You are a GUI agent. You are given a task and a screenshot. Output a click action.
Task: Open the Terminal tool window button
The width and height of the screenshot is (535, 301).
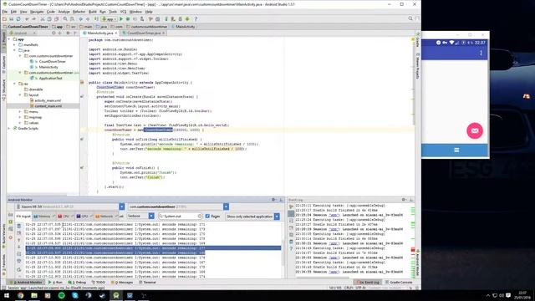click(147, 283)
